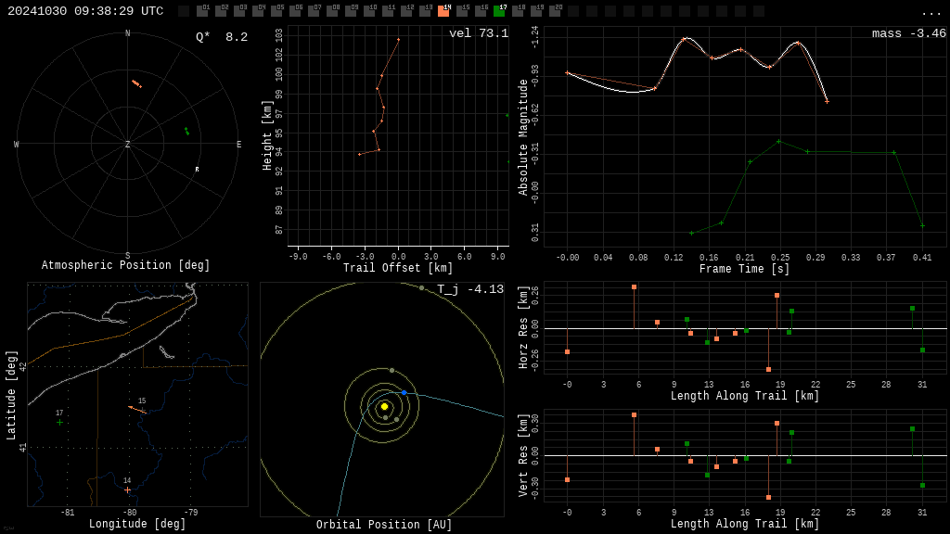Click the vel 73.1 velocity label
The width and height of the screenshot is (950, 534).
click(478, 33)
